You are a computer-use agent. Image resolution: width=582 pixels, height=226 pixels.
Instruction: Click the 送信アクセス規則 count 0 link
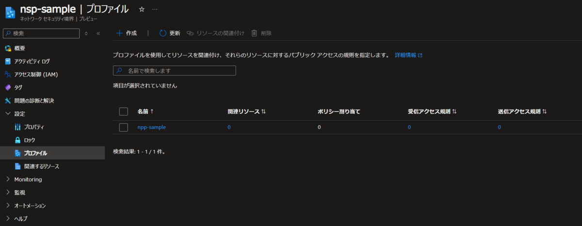500,127
